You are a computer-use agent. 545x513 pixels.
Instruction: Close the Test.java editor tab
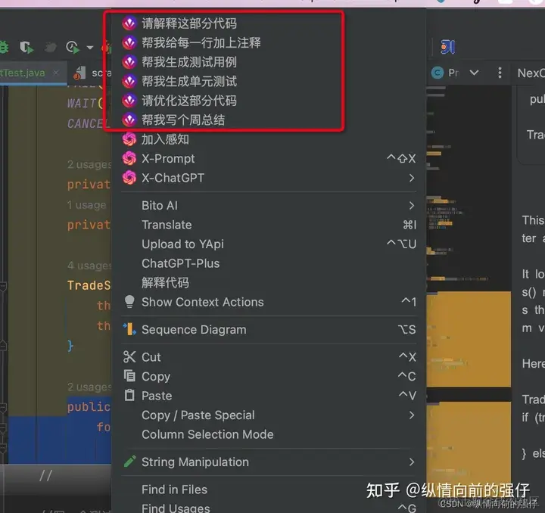[x=56, y=73]
